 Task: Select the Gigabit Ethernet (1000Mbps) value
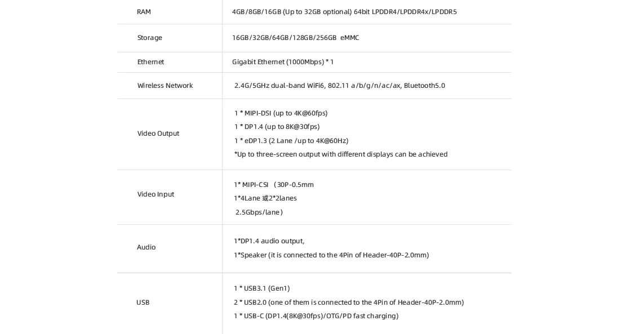282,62
